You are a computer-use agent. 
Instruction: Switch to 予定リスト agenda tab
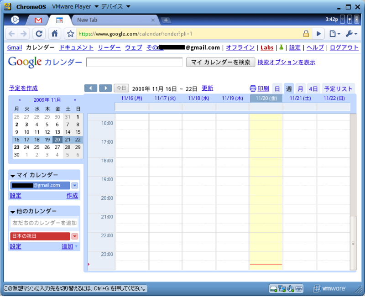point(338,89)
